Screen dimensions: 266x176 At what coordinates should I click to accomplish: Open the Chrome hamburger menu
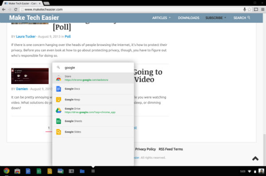pos(262,9)
